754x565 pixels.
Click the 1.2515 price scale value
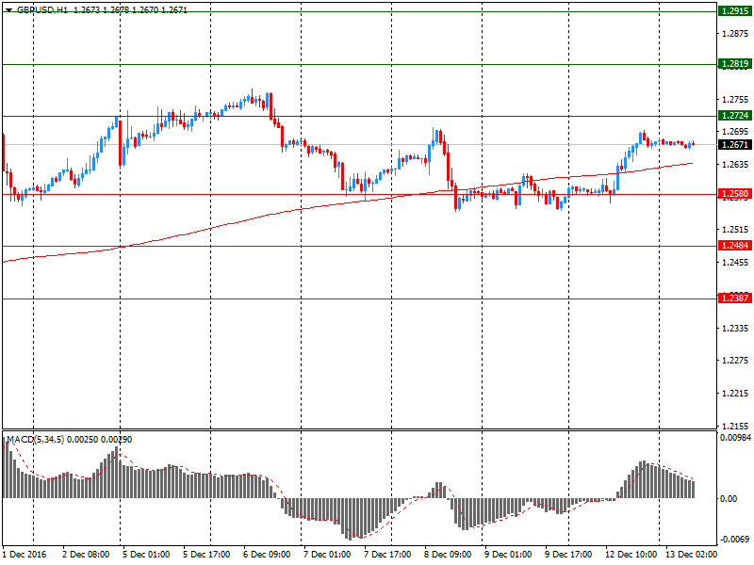click(x=736, y=230)
